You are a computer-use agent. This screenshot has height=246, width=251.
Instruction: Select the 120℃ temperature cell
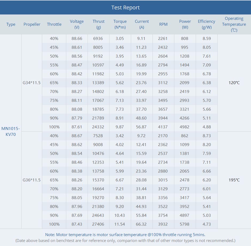[234, 83]
